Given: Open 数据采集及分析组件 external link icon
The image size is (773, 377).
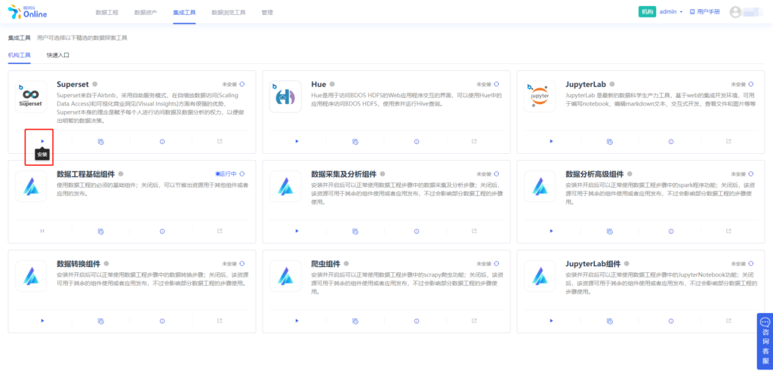Looking at the screenshot, I should tap(474, 231).
